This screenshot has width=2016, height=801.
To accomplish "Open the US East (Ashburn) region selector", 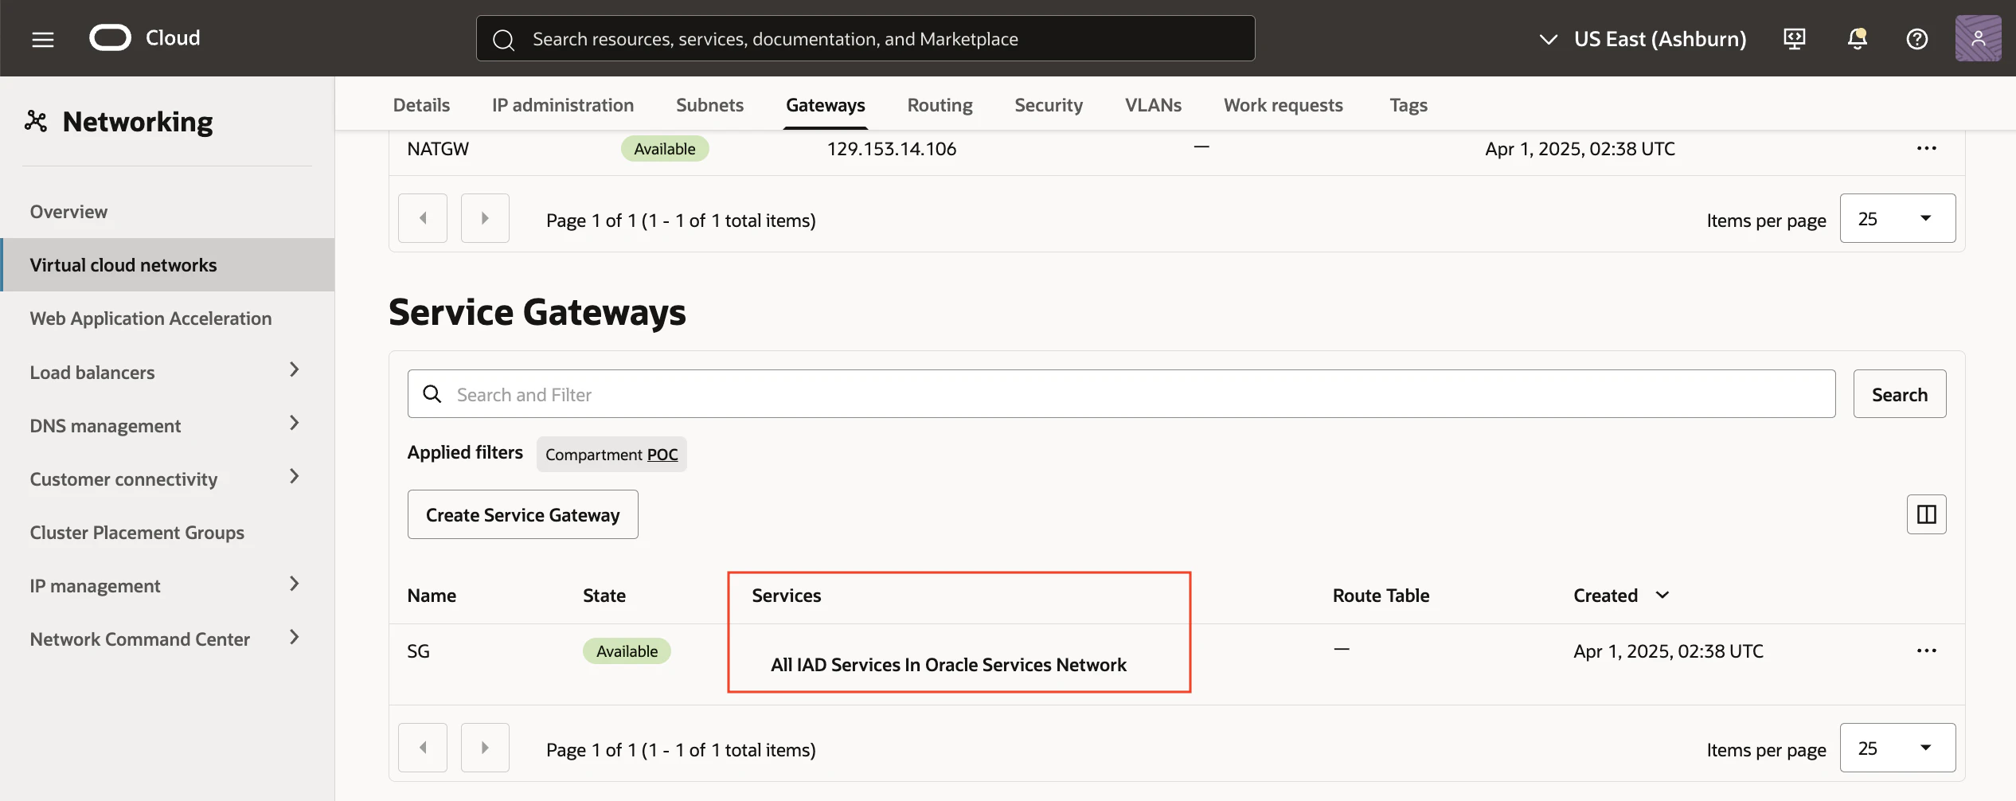I will click(1643, 38).
